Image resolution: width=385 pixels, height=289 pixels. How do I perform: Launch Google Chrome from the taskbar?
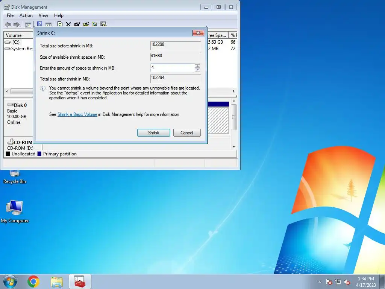[x=33, y=281]
